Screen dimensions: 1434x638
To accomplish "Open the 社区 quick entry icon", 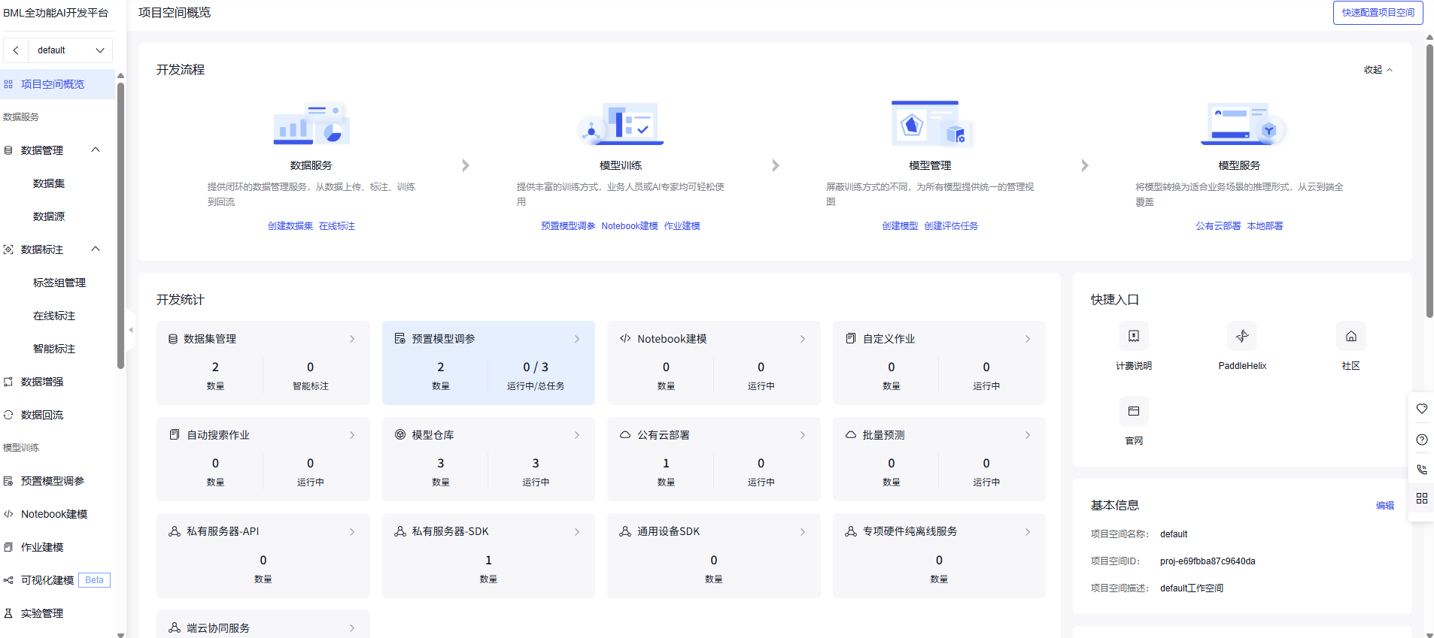I will [x=1351, y=336].
